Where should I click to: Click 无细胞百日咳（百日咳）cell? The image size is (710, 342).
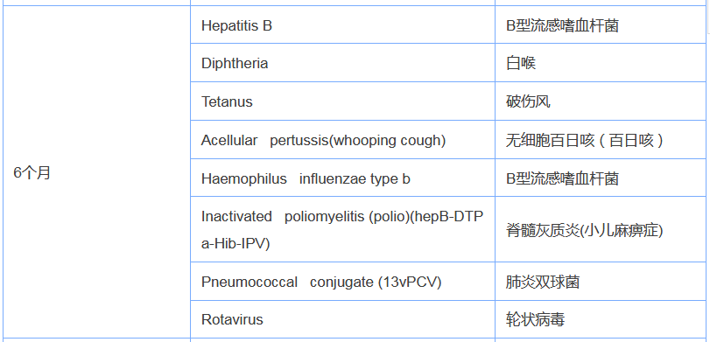click(601, 140)
